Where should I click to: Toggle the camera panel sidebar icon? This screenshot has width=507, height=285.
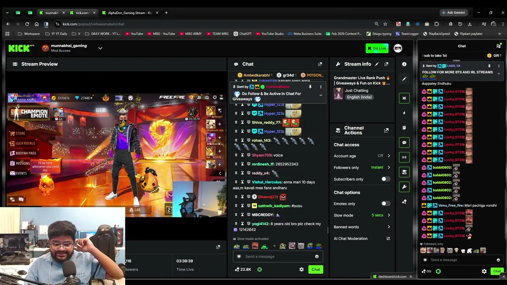click(404, 172)
